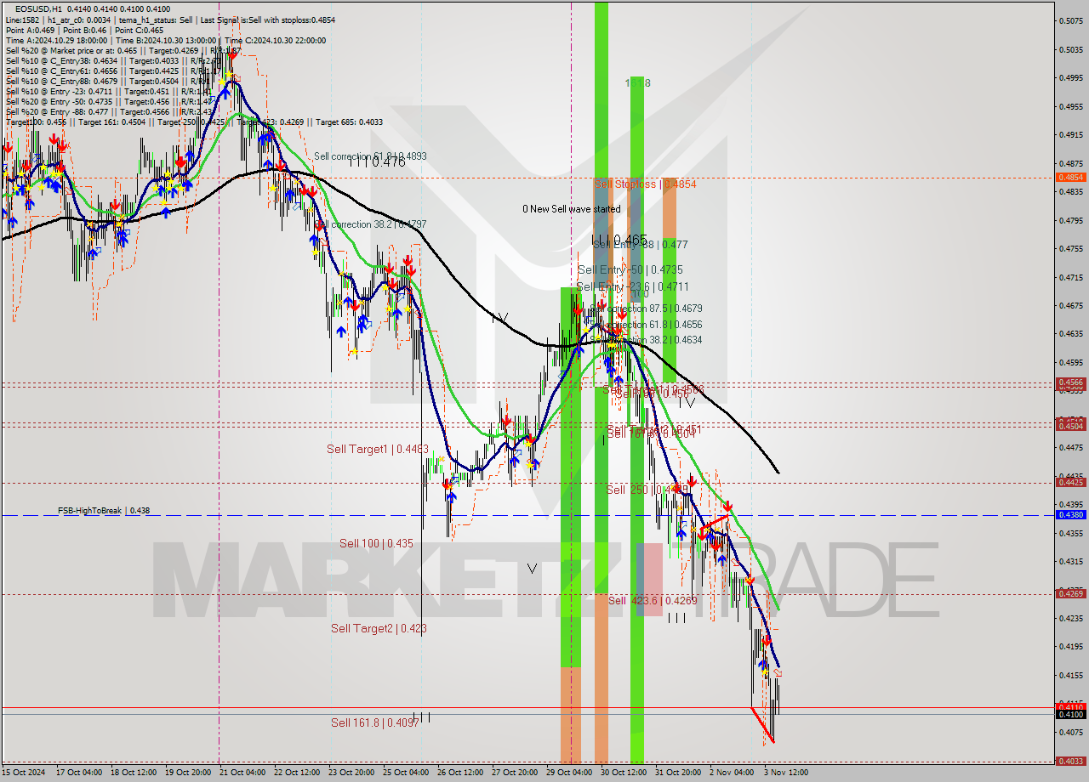The height and width of the screenshot is (782, 1089).
Task: Click the '2 Nov 04:00' time label
Action: (x=732, y=773)
